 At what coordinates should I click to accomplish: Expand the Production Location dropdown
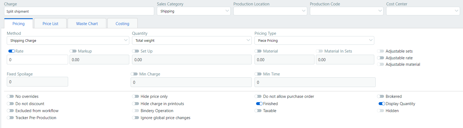click(x=270, y=11)
